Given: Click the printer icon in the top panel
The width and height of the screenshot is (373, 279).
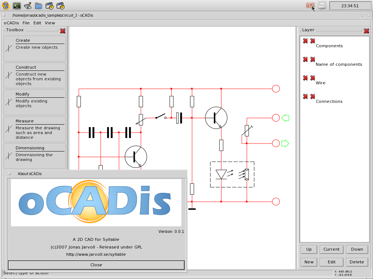Looking at the screenshot, I should 322,5.
